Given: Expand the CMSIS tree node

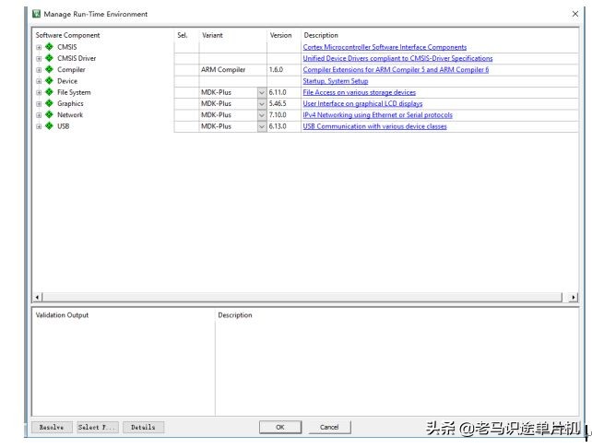Looking at the screenshot, I should [39, 47].
